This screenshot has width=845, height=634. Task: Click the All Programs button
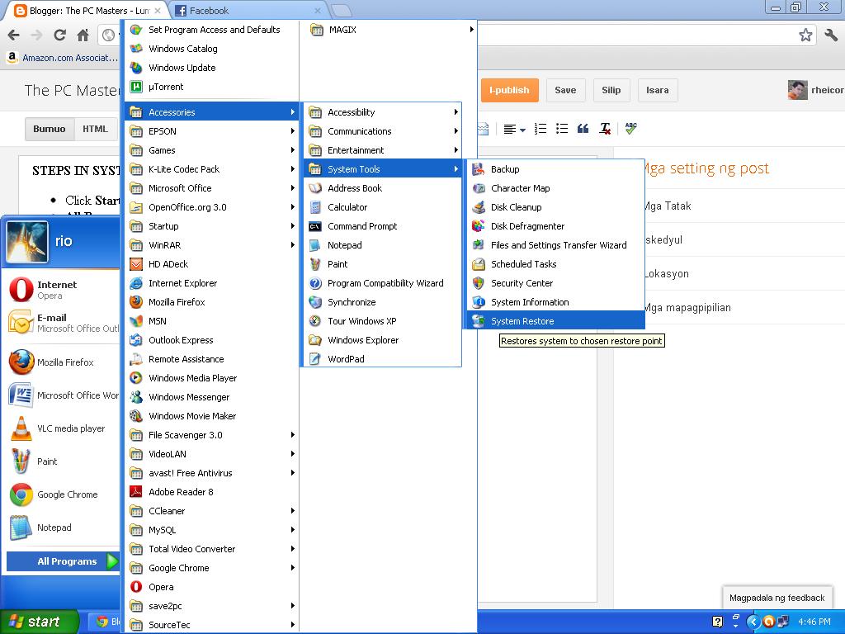(x=63, y=561)
